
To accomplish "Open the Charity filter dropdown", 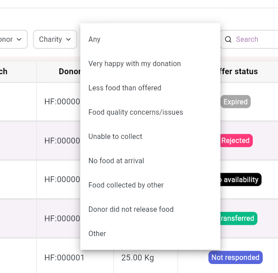I will (54, 39).
